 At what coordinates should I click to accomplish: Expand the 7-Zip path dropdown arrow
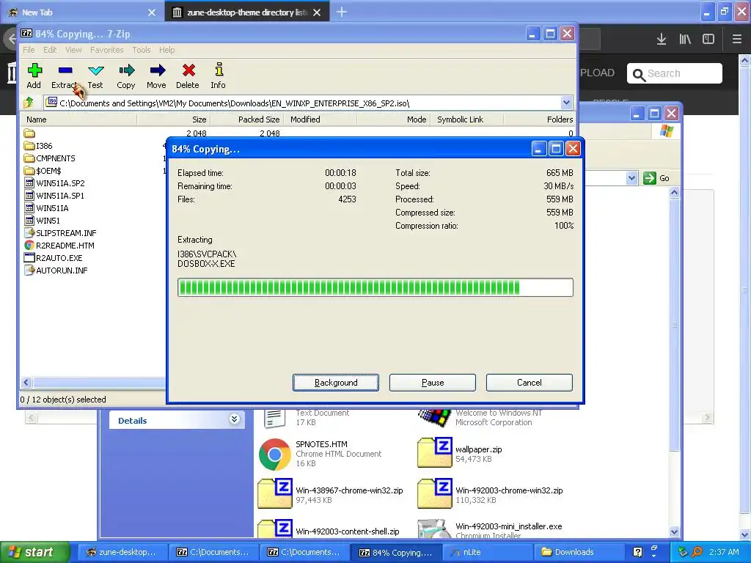[x=567, y=103]
